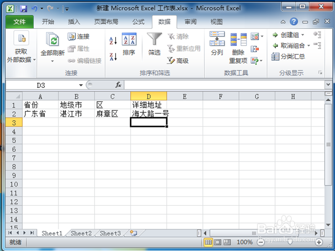Click What-If Analysis icon

tap(255, 61)
